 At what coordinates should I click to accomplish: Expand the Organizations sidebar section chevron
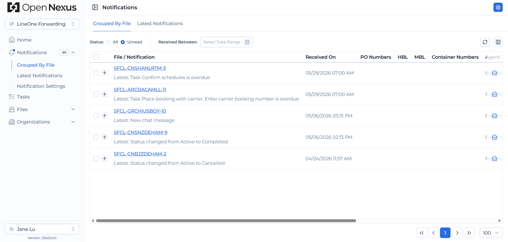tap(73, 122)
